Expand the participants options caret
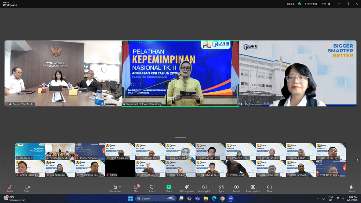Screen dimensions: 361x203 tap(125, 187)
